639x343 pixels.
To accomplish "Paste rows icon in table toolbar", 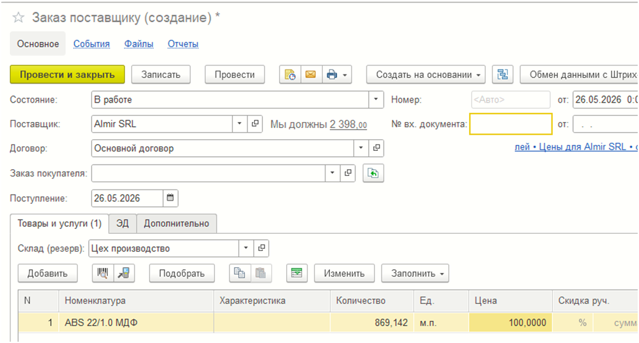I will coord(261,273).
